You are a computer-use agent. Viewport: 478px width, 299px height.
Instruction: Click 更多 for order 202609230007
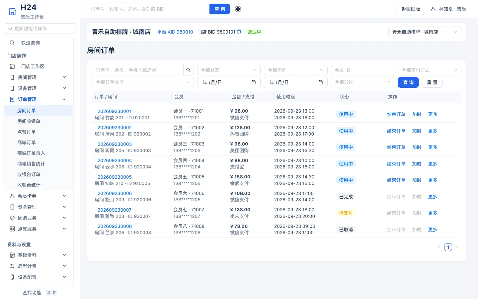[433, 213]
